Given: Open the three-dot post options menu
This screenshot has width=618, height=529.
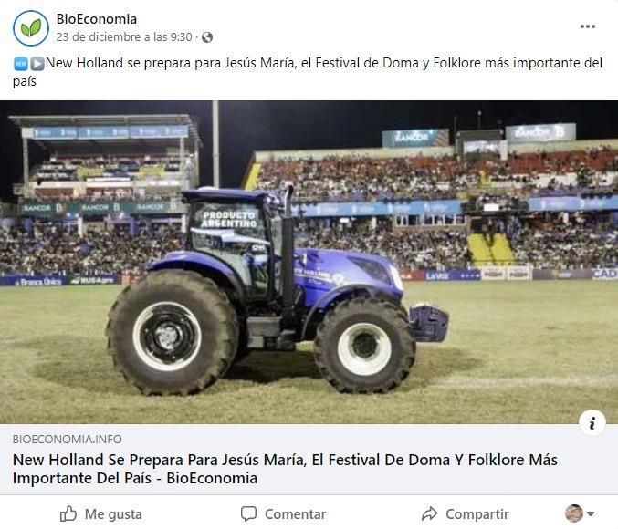Looking at the screenshot, I should click(x=587, y=26).
